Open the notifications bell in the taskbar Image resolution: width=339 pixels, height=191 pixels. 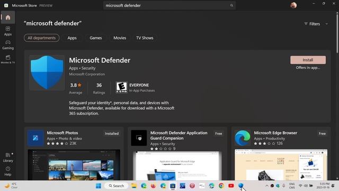click(333, 186)
